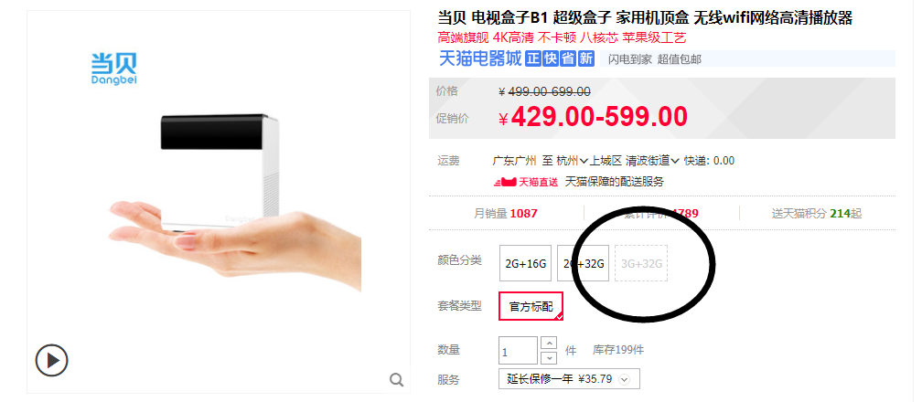Open the 杭州 city dropdown
Screen dimensions: 922x402
(x=573, y=161)
